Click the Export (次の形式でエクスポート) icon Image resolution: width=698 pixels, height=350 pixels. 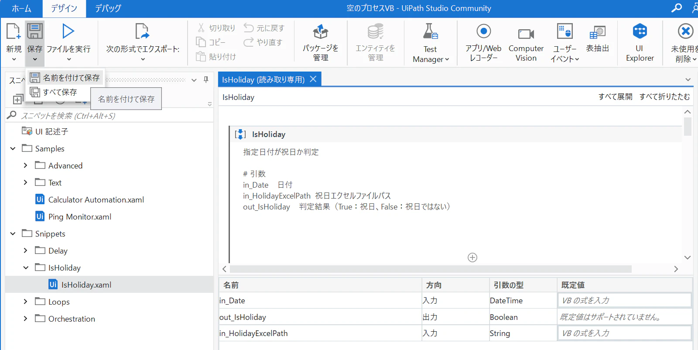pos(142,31)
